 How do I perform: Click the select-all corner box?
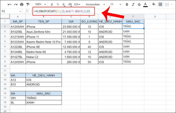5,17
